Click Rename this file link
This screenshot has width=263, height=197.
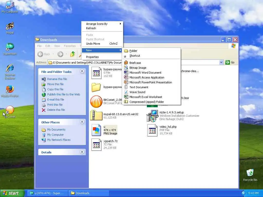[x=57, y=79]
